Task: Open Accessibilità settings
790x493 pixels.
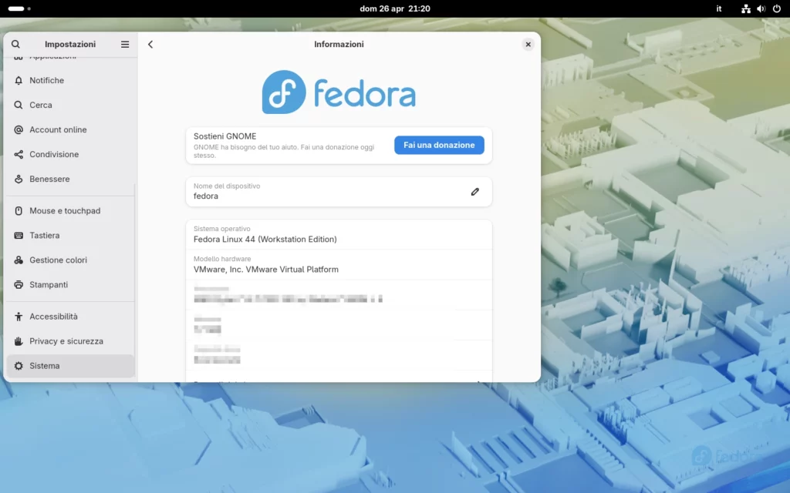Action: pyautogui.click(x=54, y=316)
